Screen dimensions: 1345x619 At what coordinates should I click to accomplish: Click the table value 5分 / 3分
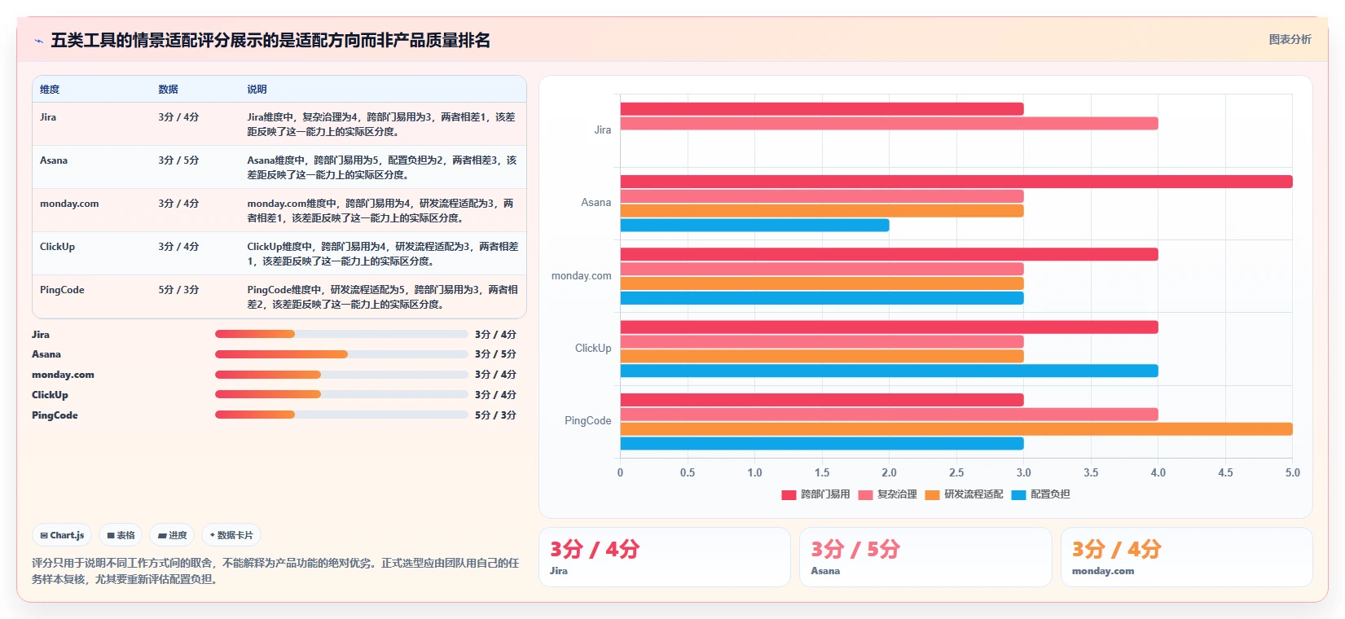coord(178,290)
